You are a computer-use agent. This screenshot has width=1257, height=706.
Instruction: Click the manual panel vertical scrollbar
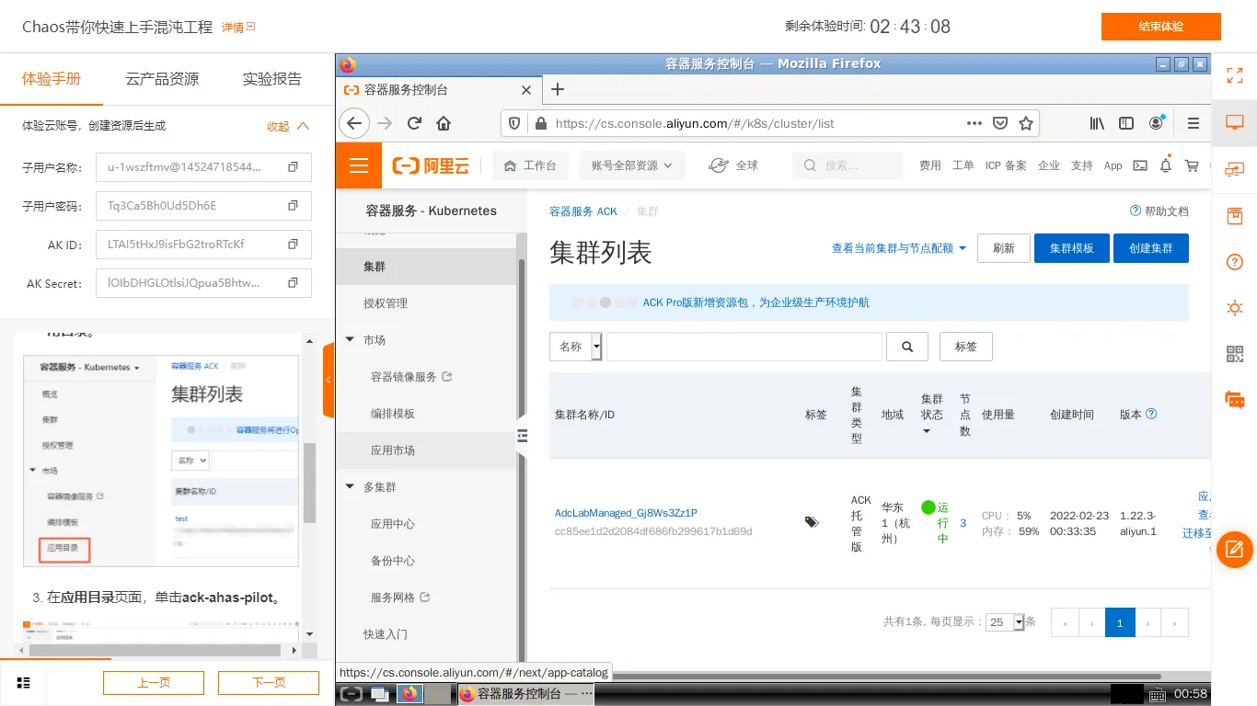pos(310,482)
